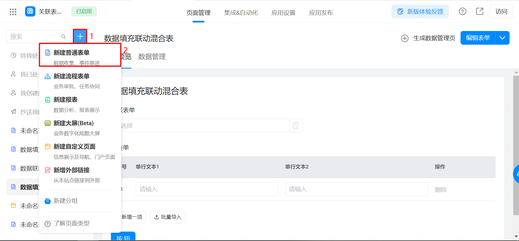Open 了解页面类型 help link
The width and height of the screenshot is (519, 241).
pyautogui.click(x=72, y=223)
